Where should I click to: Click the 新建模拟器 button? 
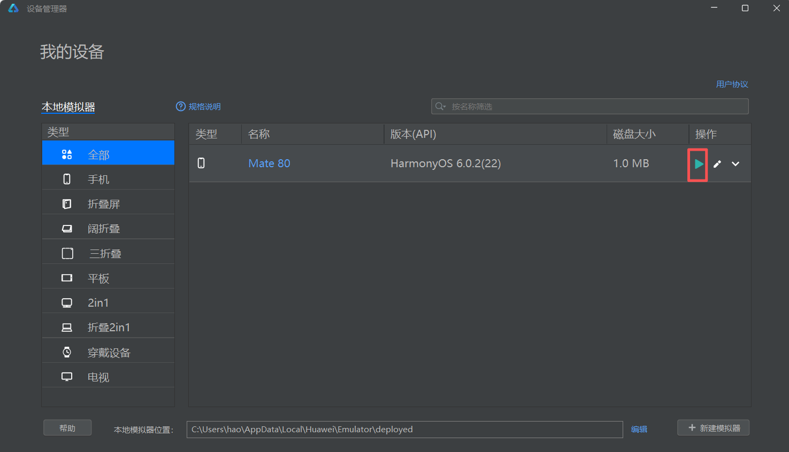[713, 428]
